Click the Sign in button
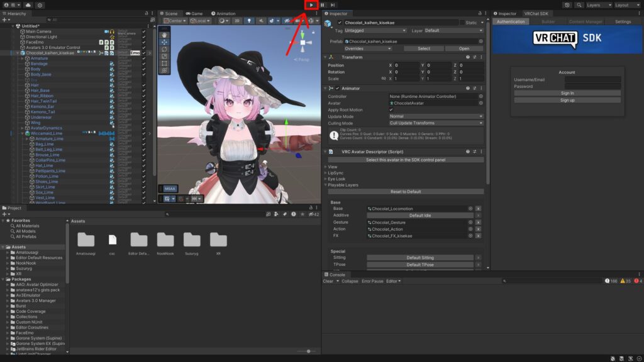 click(567, 93)
